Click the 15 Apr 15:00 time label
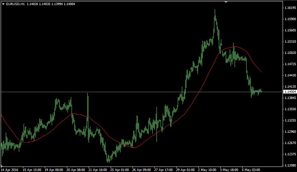The height and width of the screenshot is (172, 297). (32, 170)
